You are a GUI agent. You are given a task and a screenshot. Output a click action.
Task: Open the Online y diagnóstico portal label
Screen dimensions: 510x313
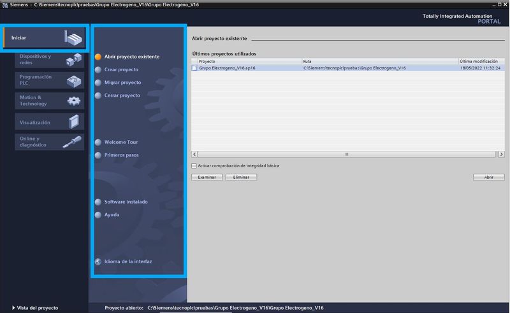[33, 142]
